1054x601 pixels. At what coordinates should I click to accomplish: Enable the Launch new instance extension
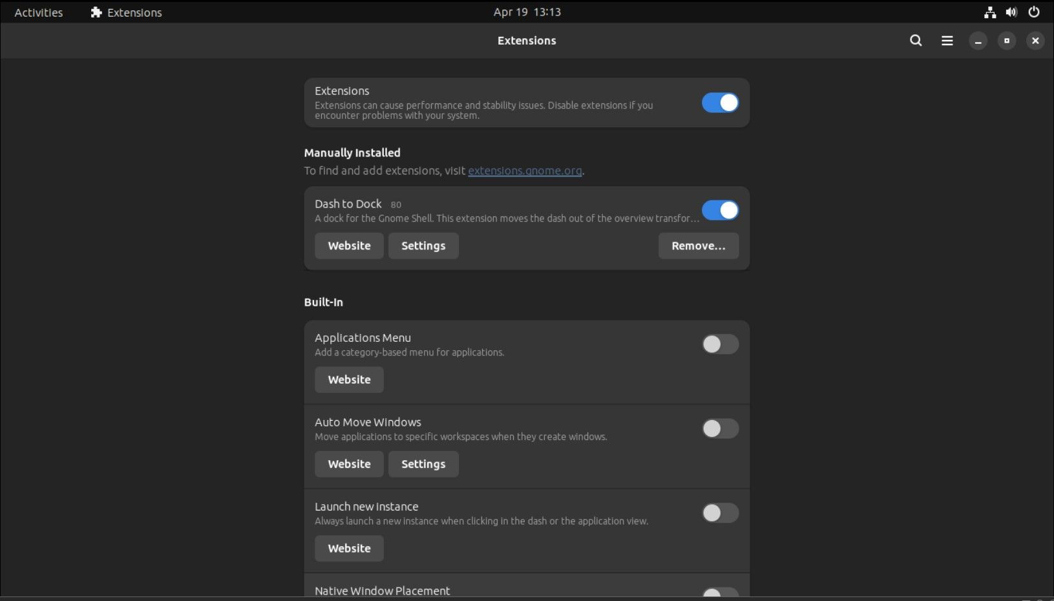[720, 513]
